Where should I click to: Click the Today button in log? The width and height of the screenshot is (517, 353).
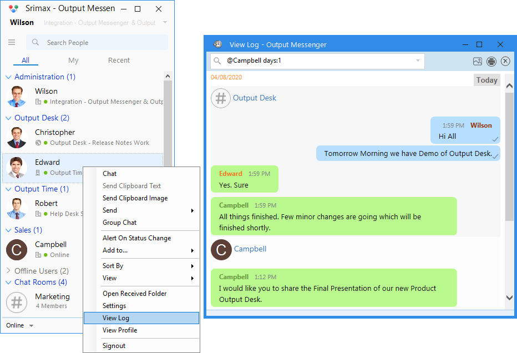[486, 80]
